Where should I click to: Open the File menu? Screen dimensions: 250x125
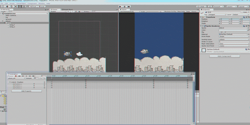coord(2,3)
